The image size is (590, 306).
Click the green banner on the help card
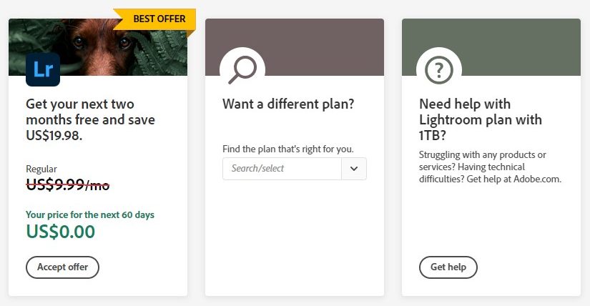click(x=491, y=47)
